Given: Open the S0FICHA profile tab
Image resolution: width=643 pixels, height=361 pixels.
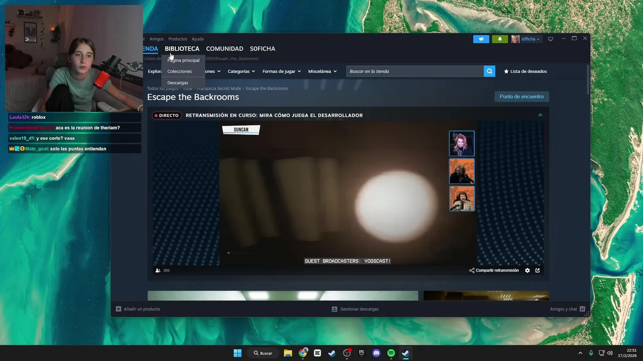Looking at the screenshot, I should click(262, 49).
